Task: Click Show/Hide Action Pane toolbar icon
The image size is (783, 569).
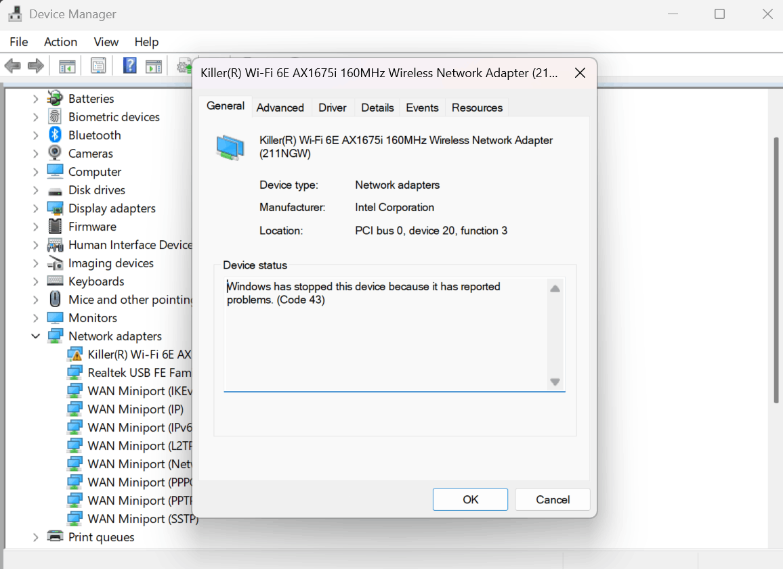Action: [x=154, y=66]
